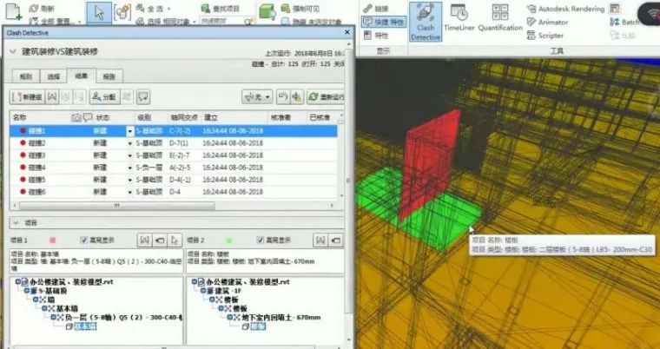Collapse 地下室内回填土- 670mm tree node
This screenshot has height=349, width=660.
(229, 317)
